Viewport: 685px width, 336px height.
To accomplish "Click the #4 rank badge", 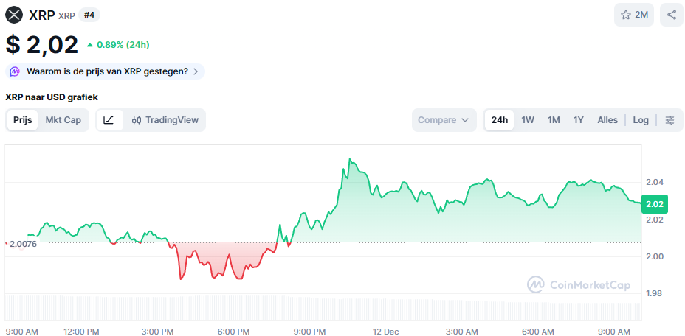I will coord(89,15).
